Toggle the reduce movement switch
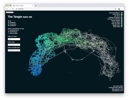This screenshot has width=129, height=100. pyautogui.click(x=122, y=17)
